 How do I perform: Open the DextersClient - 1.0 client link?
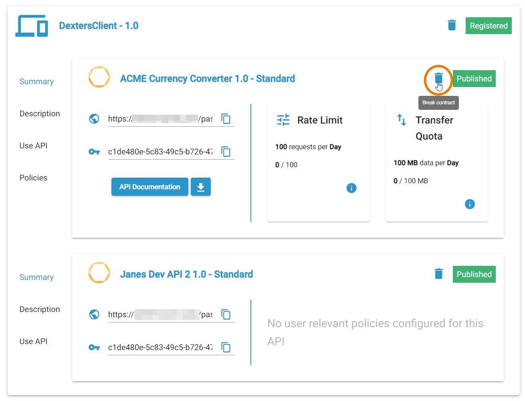[x=99, y=26]
